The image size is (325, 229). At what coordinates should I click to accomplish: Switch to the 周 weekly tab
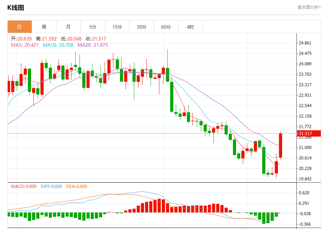click(x=44, y=27)
